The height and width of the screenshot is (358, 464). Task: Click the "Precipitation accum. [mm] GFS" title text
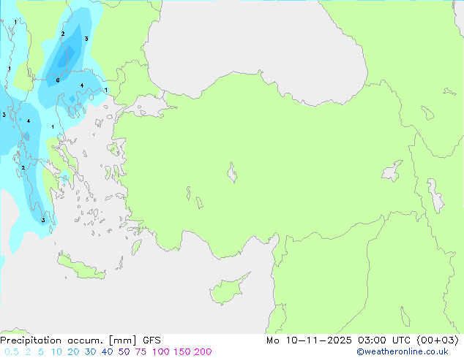[81, 340]
